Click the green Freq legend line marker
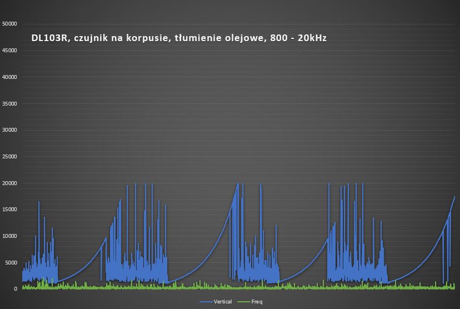 pos(244,302)
